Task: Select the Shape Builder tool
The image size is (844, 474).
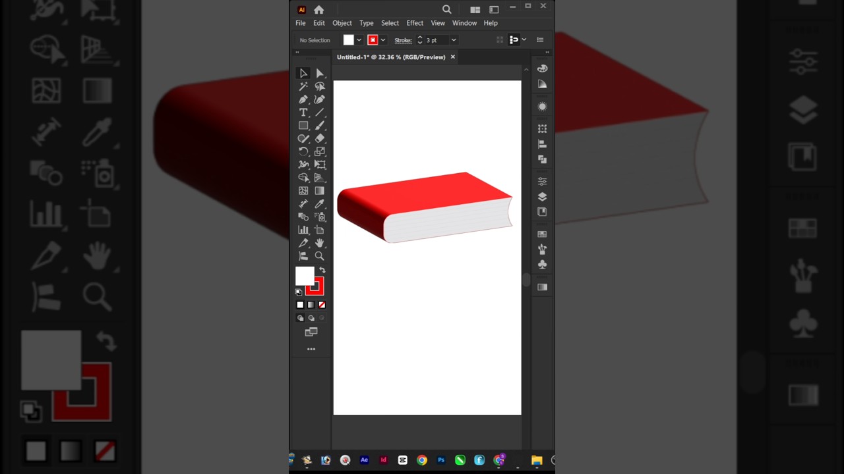Action: click(x=303, y=178)
